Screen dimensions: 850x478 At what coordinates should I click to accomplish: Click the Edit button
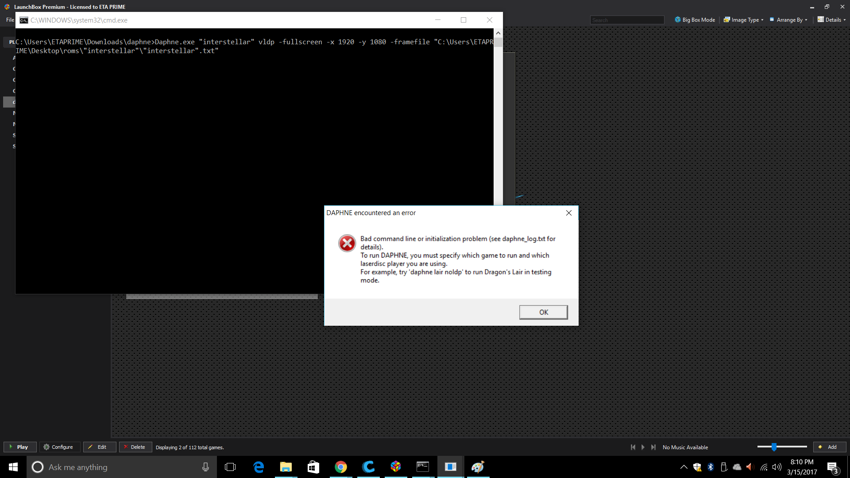tap(100, 447)
